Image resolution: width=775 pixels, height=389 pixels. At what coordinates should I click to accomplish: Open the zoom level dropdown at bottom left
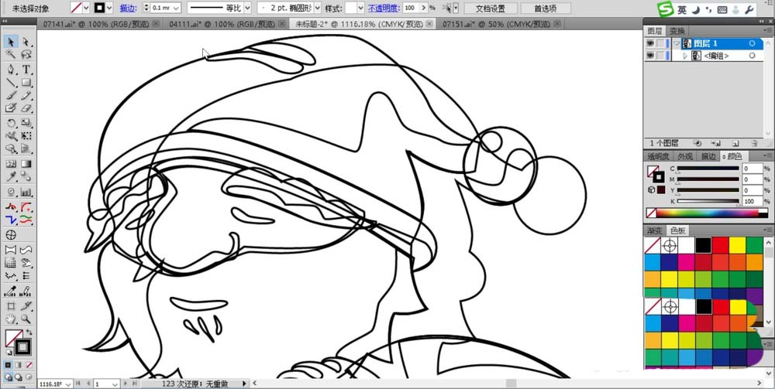[x=67, y=384]
